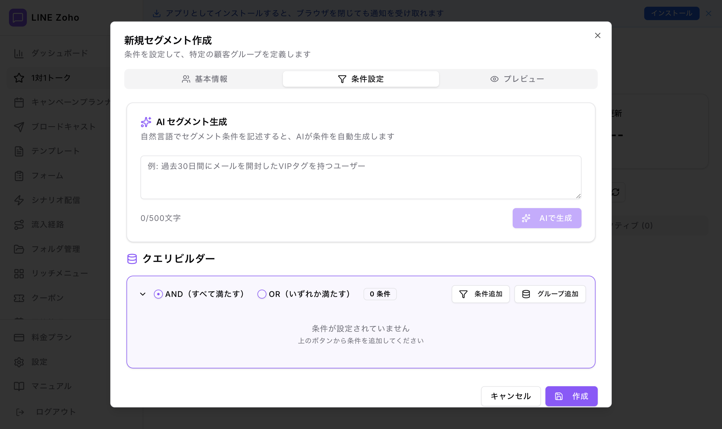Select the AND（すべて満たす）radio button
This screenshot has height=429, width=722.
pyautogui.click(x=158, y=294)
